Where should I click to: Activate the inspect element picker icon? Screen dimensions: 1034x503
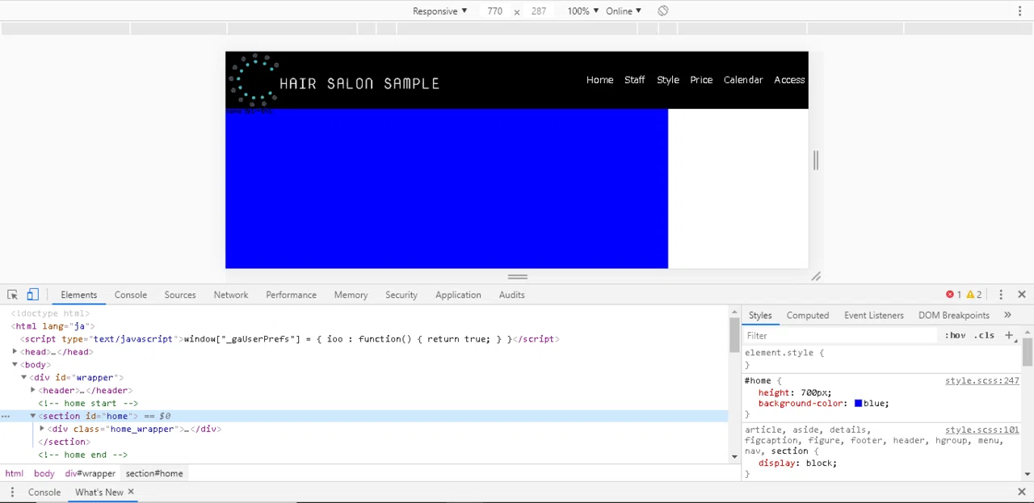pyautogui.click(x=12, y=295)
